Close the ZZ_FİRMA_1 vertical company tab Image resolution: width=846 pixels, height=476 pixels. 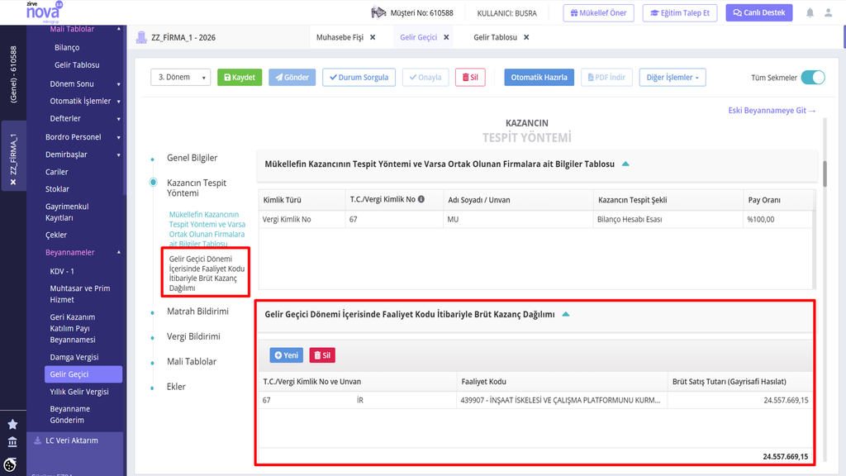tap(13, 183)
